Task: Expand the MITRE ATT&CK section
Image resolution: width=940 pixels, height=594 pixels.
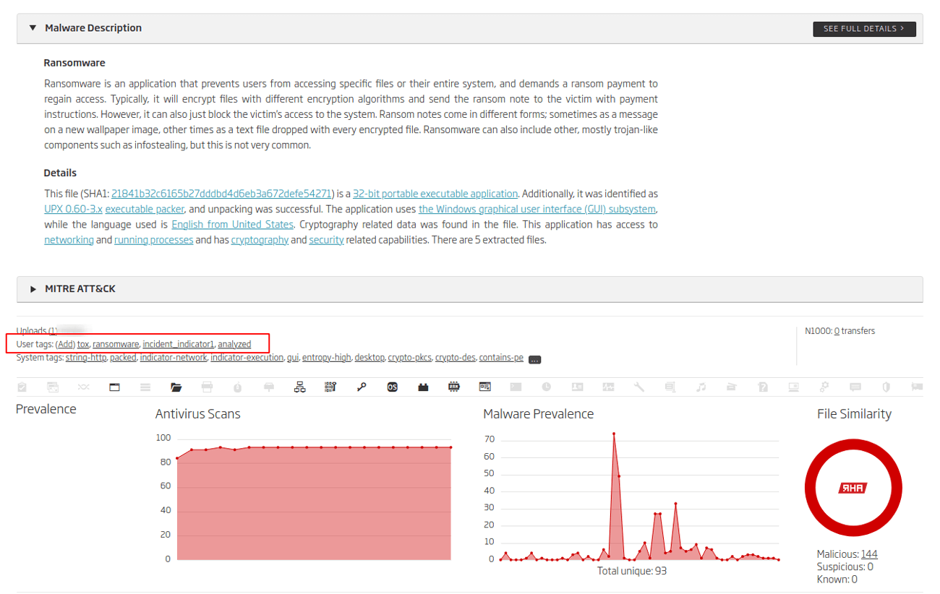Action: pos(33,289)
